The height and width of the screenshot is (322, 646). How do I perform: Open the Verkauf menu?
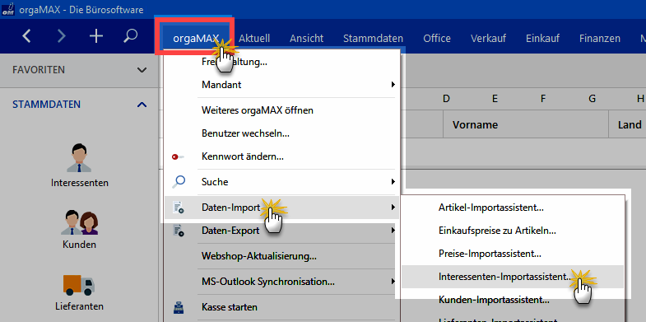coord(488,39)
